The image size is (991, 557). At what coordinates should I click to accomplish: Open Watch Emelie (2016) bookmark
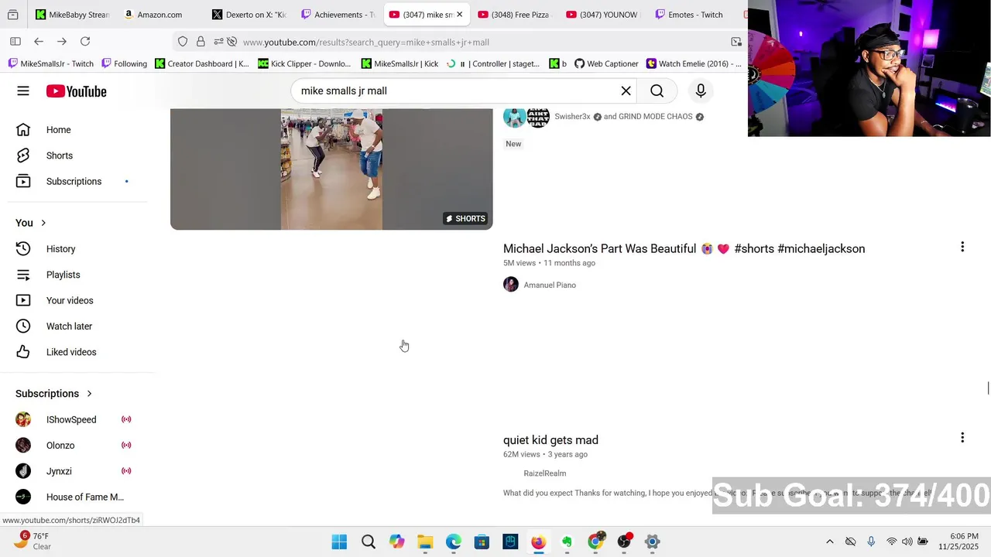tap(694, 63)
